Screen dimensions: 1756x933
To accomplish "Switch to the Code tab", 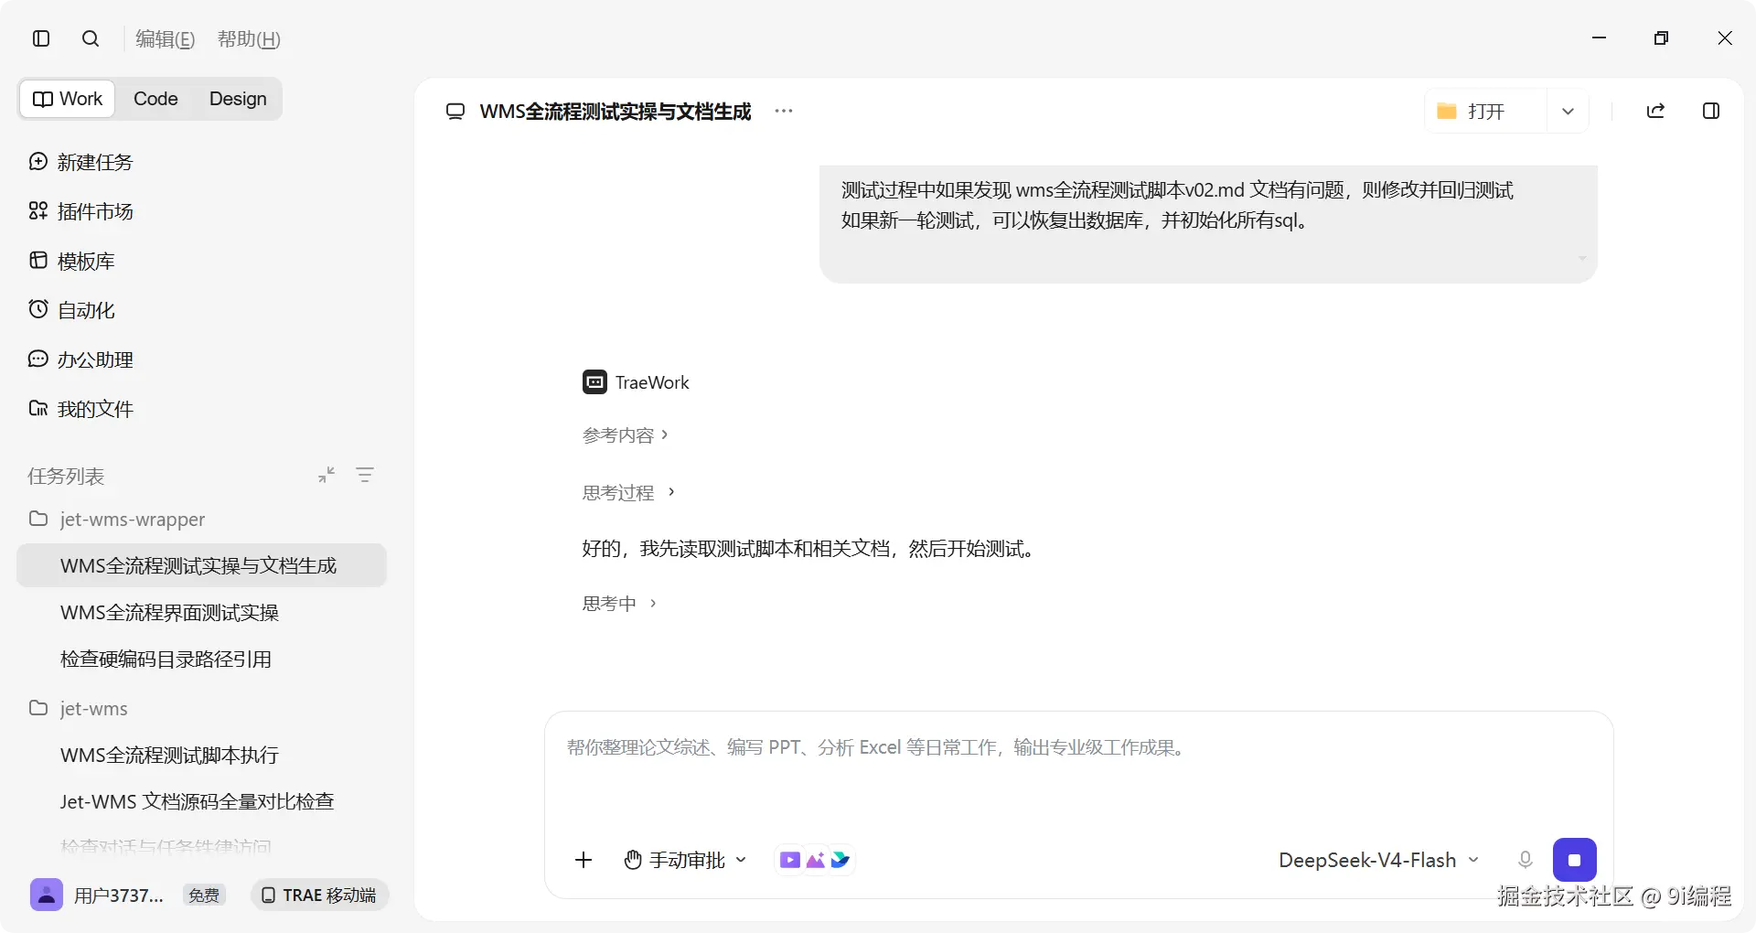I will (155, 99).
